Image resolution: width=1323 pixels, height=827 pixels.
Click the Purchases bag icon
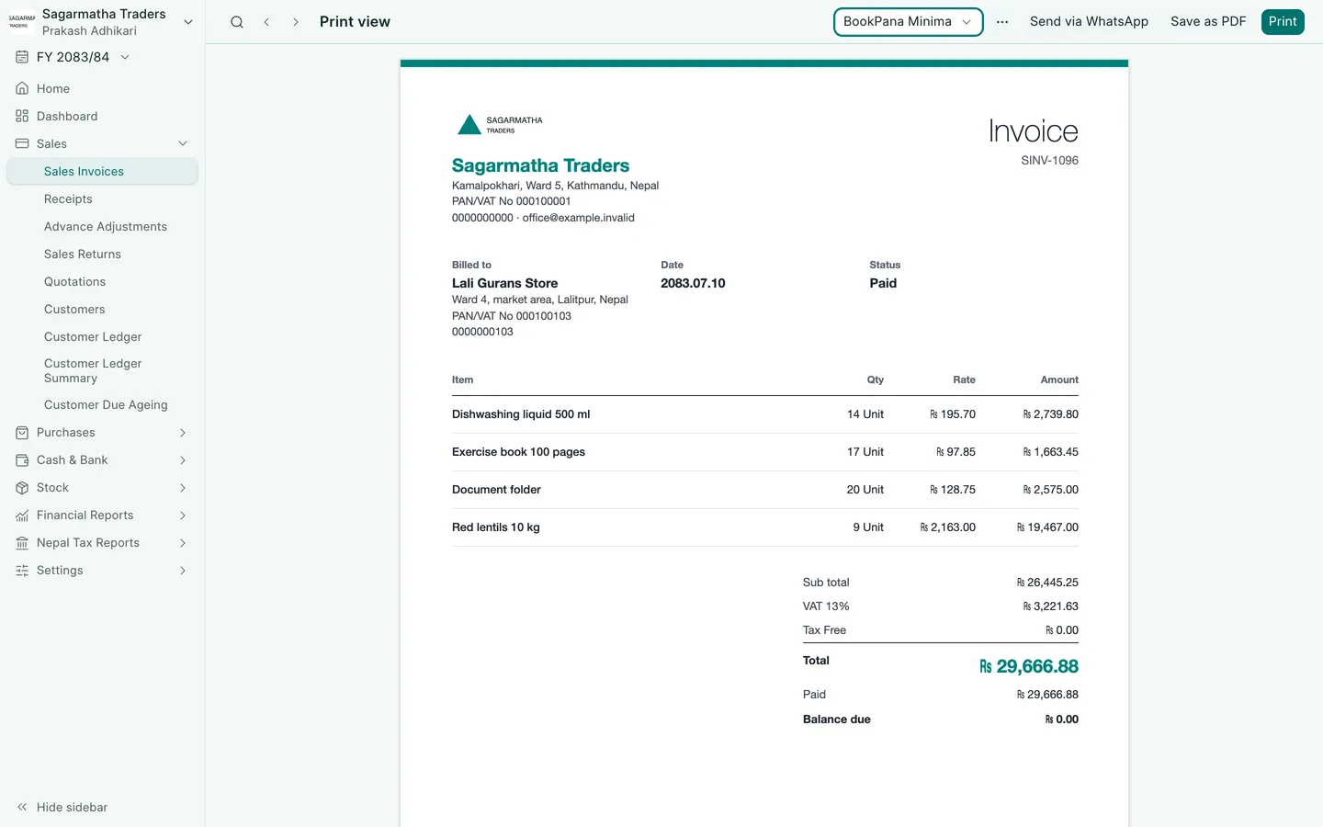[x=22, y=433]
